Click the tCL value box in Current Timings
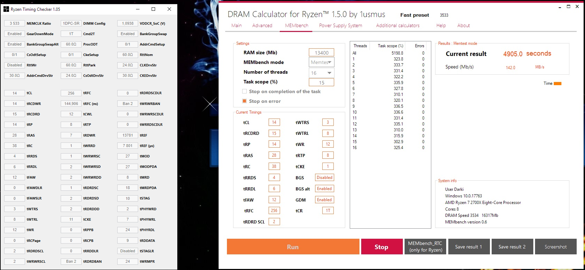 coord(274,122)
